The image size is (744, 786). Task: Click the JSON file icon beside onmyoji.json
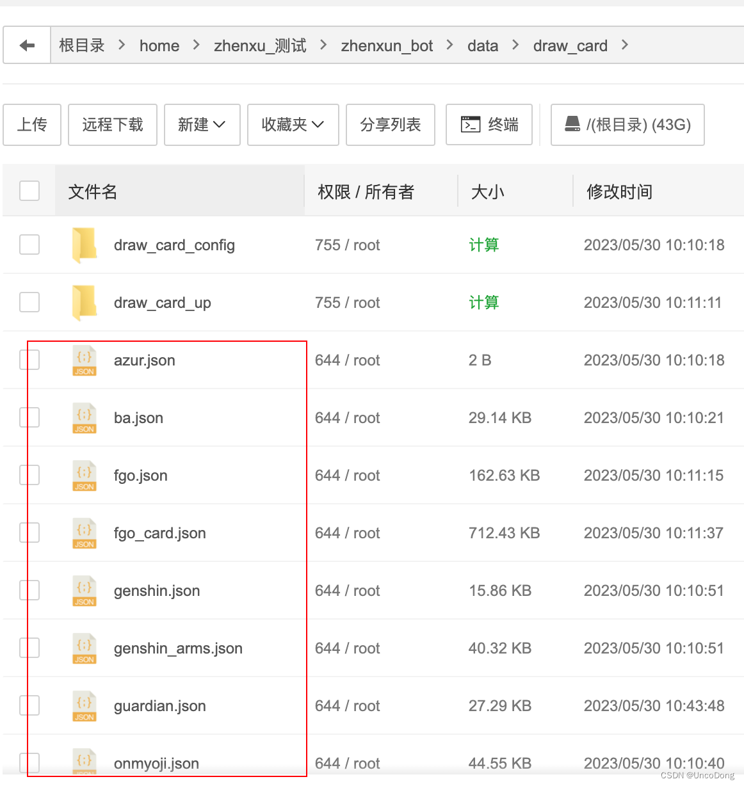tap(84, 762)
